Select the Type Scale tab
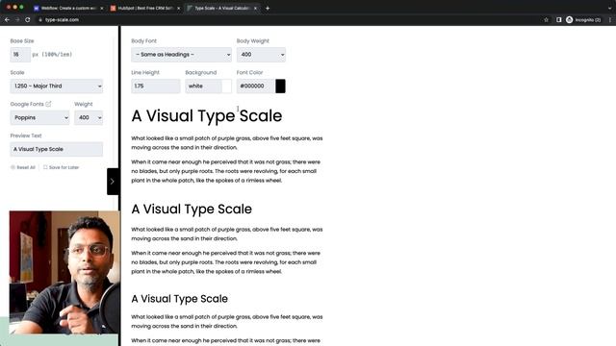The width and height of the screenshot is (616, 346). click(222, 9)
